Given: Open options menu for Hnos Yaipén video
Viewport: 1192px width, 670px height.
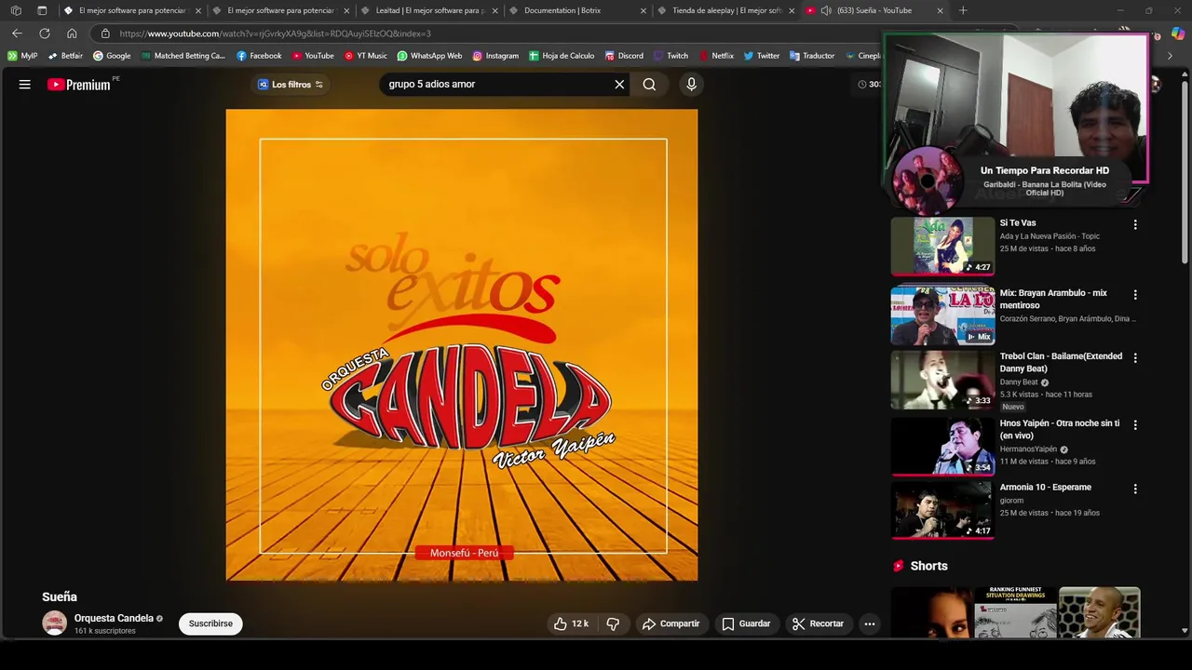Looking at the screenshot, I should click(1134, 424).
